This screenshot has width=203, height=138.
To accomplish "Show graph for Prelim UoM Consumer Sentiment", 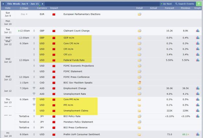I will [197, 134].
